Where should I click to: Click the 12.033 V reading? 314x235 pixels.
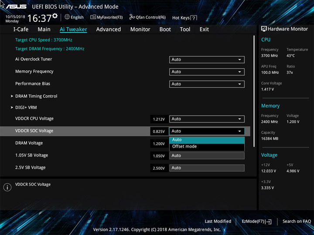click(x=268, y=171)
